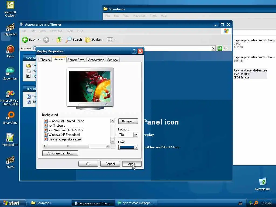This screenshot has width=276, height=207.
Task: Select Windows XP Pirated Edition background
Action: click(64, 121)
